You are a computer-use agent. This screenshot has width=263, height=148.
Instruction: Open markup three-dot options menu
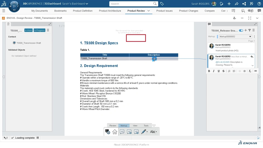(x=254, y=36)
